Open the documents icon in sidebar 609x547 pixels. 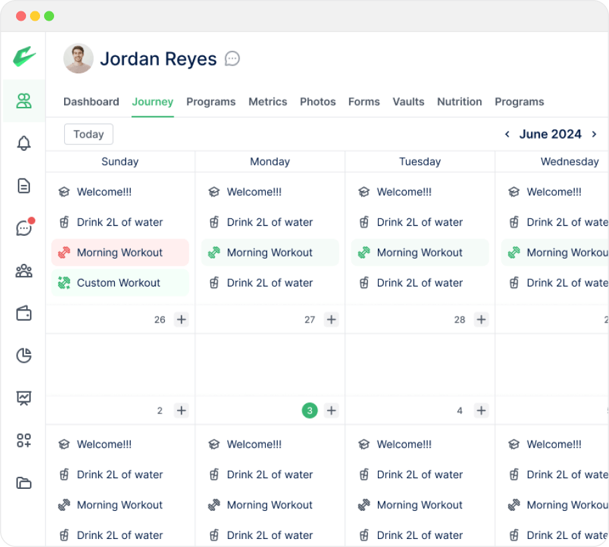[24, 186]
